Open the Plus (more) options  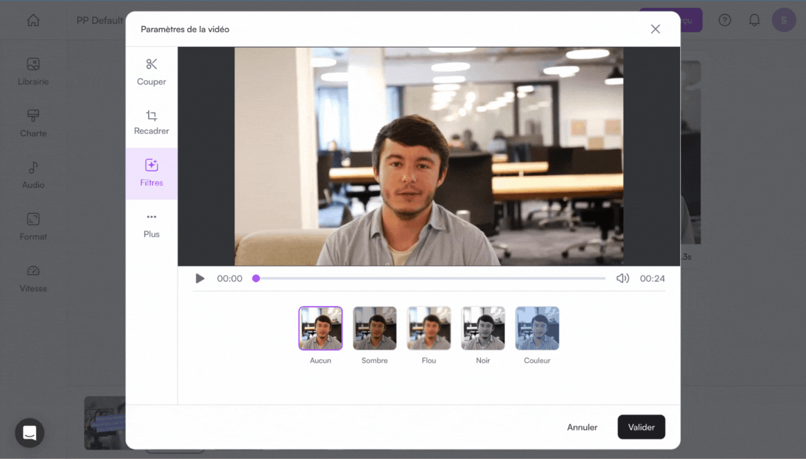pos(151,225)
